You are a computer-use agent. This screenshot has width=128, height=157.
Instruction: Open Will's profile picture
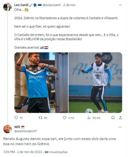pyautogui.click(x=7, y=129)
